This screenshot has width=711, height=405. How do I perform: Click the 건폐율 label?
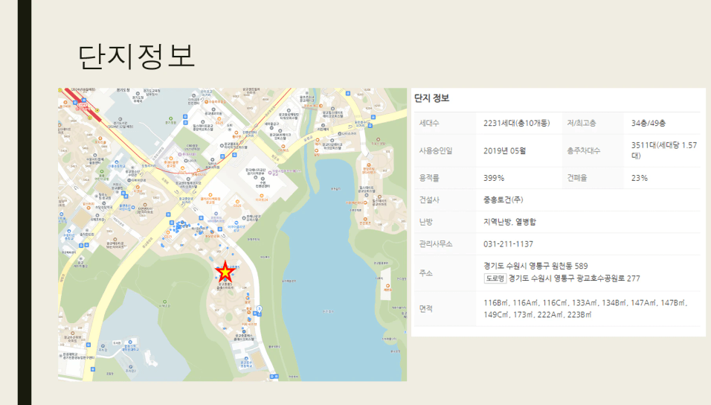coord(577,178)
